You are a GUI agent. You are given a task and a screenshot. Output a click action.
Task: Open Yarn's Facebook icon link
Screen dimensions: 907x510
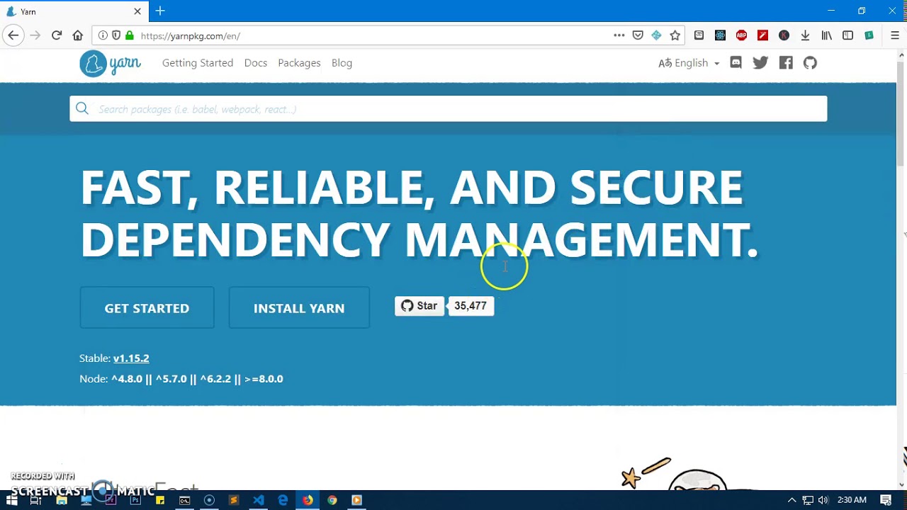click(x=786, y=63)
